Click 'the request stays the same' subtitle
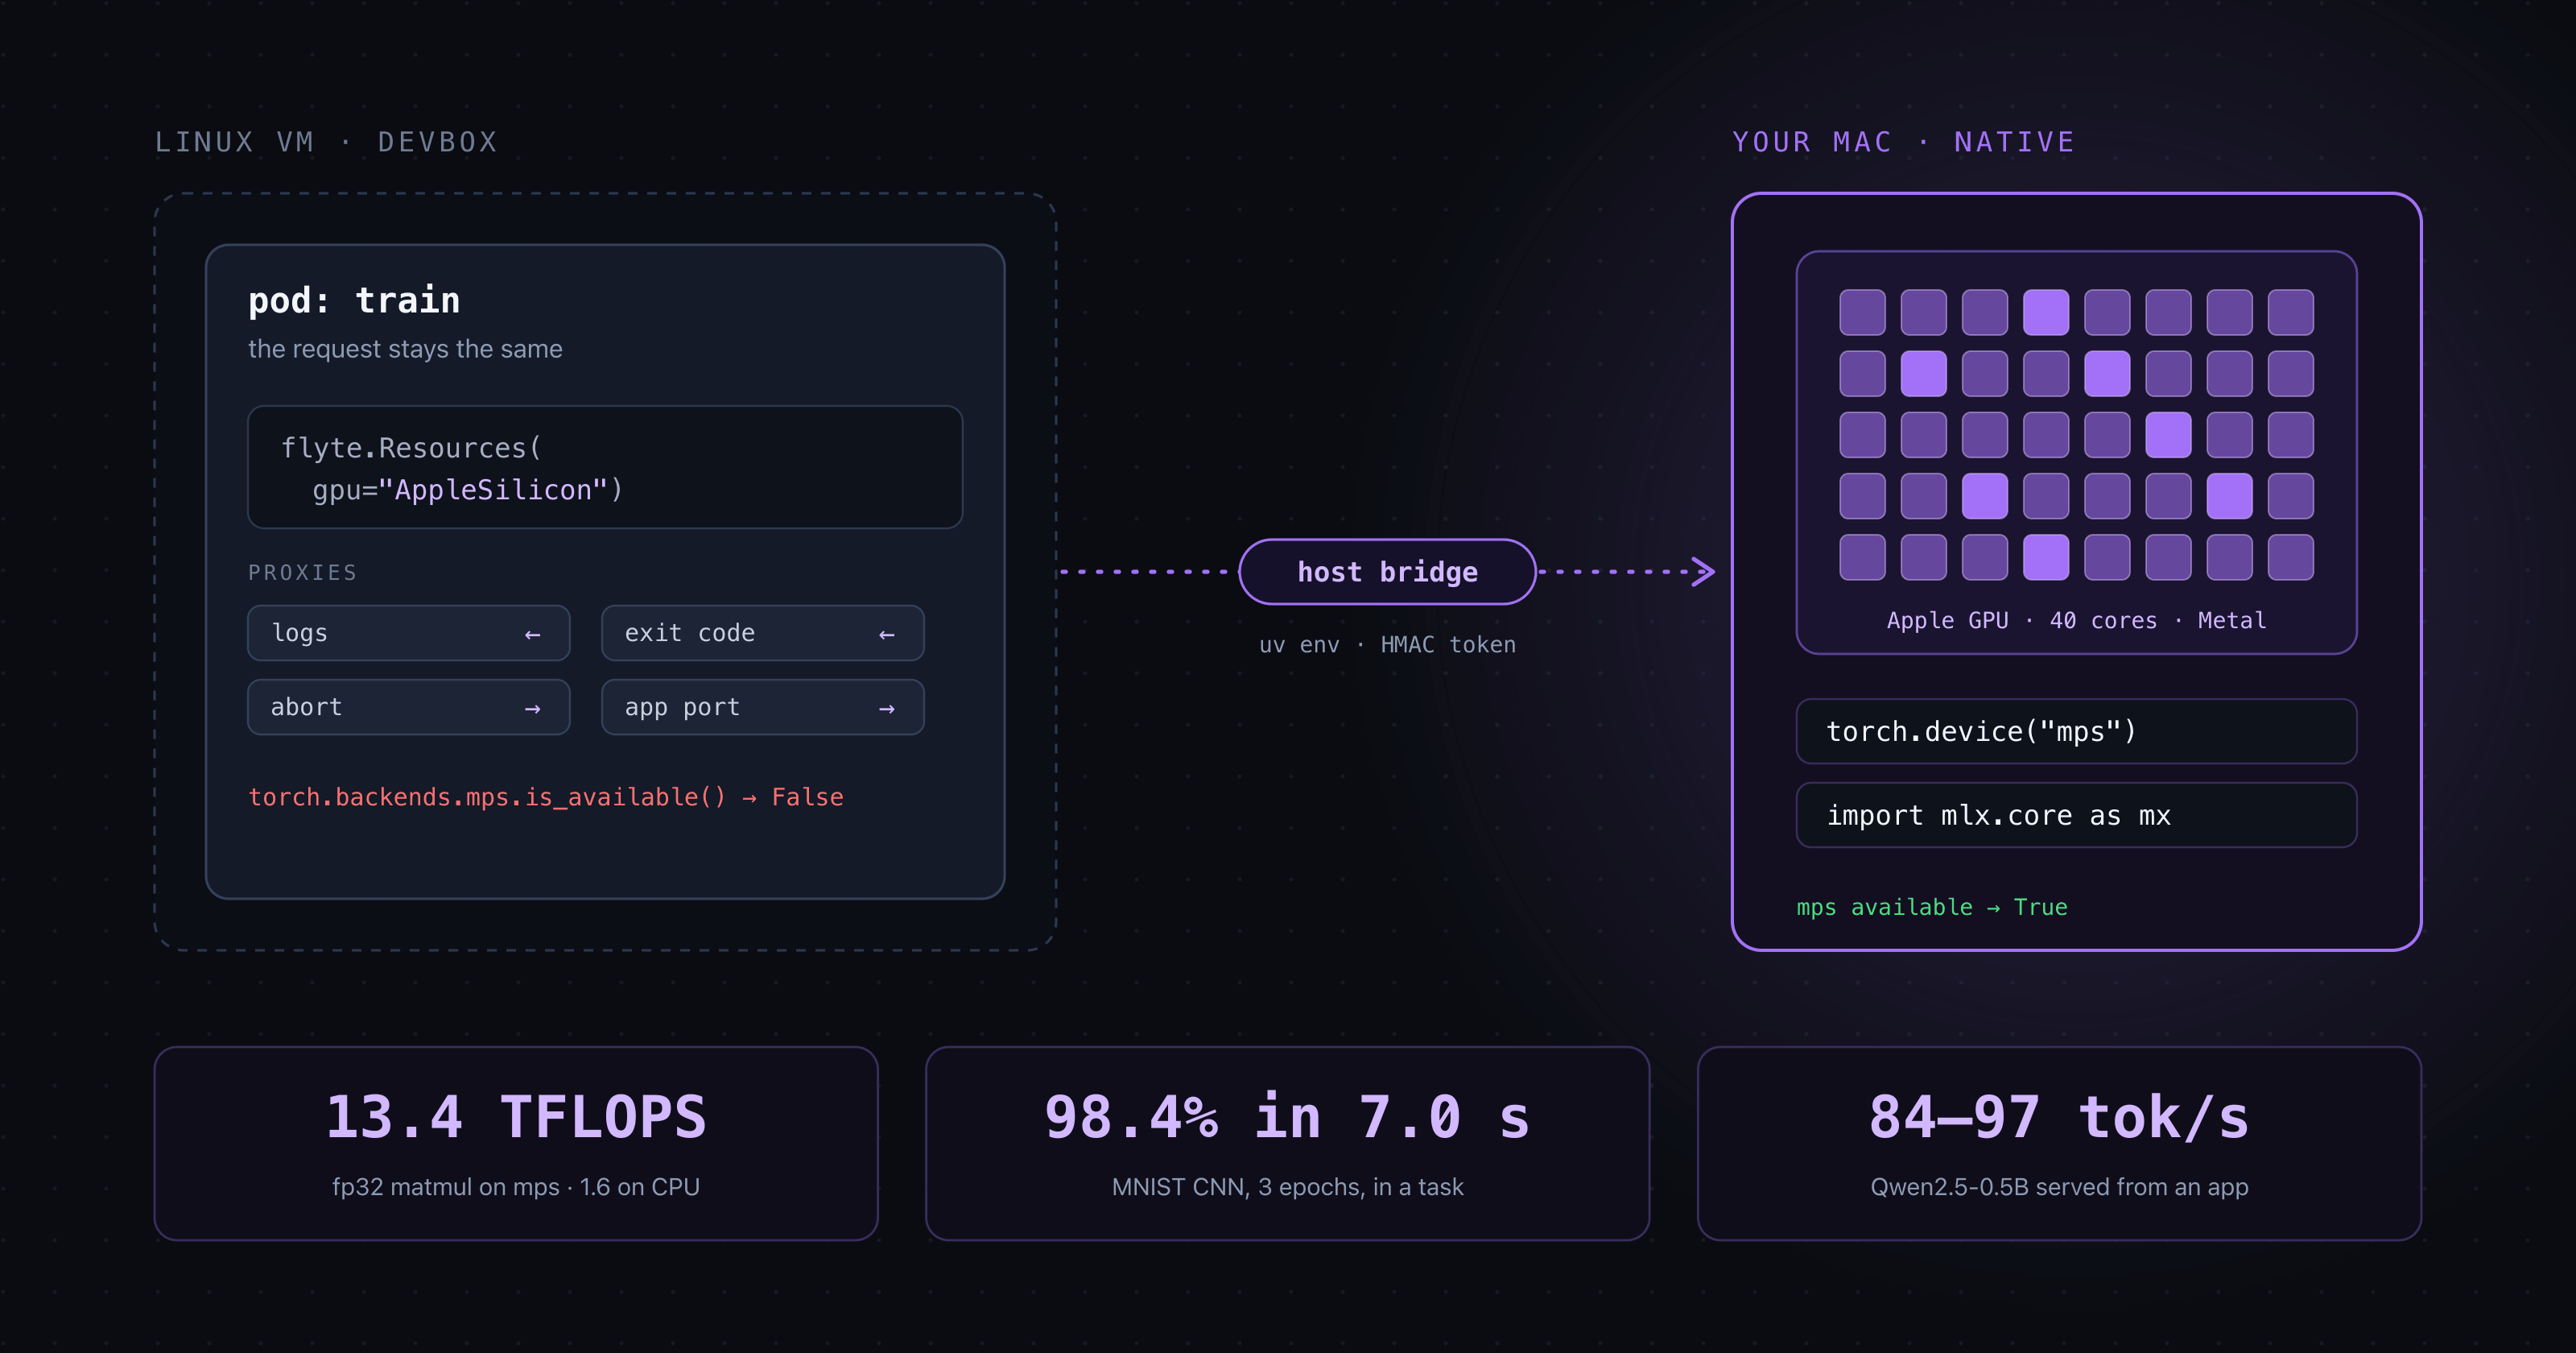2576x1353 pixels. 405,350
